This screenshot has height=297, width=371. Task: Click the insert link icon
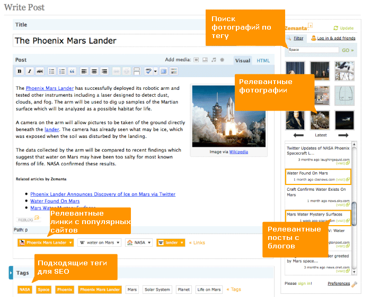[x=116, y=71]
